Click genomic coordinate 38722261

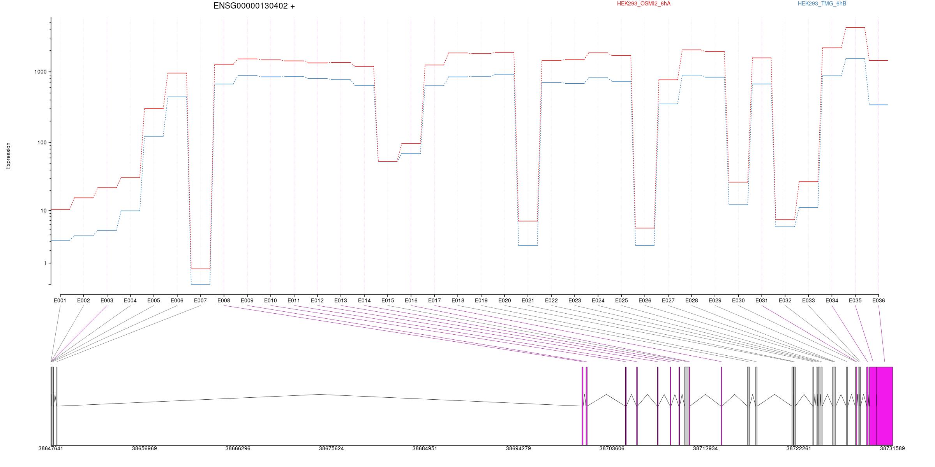tap(799, 449)
